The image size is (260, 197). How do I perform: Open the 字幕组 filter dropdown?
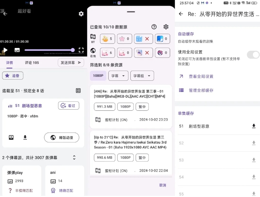pyautogui.click(x=142, y=76)
